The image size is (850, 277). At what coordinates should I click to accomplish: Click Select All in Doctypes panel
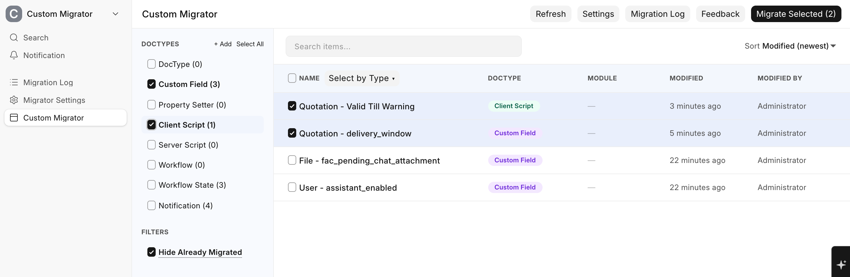[250, 44]
